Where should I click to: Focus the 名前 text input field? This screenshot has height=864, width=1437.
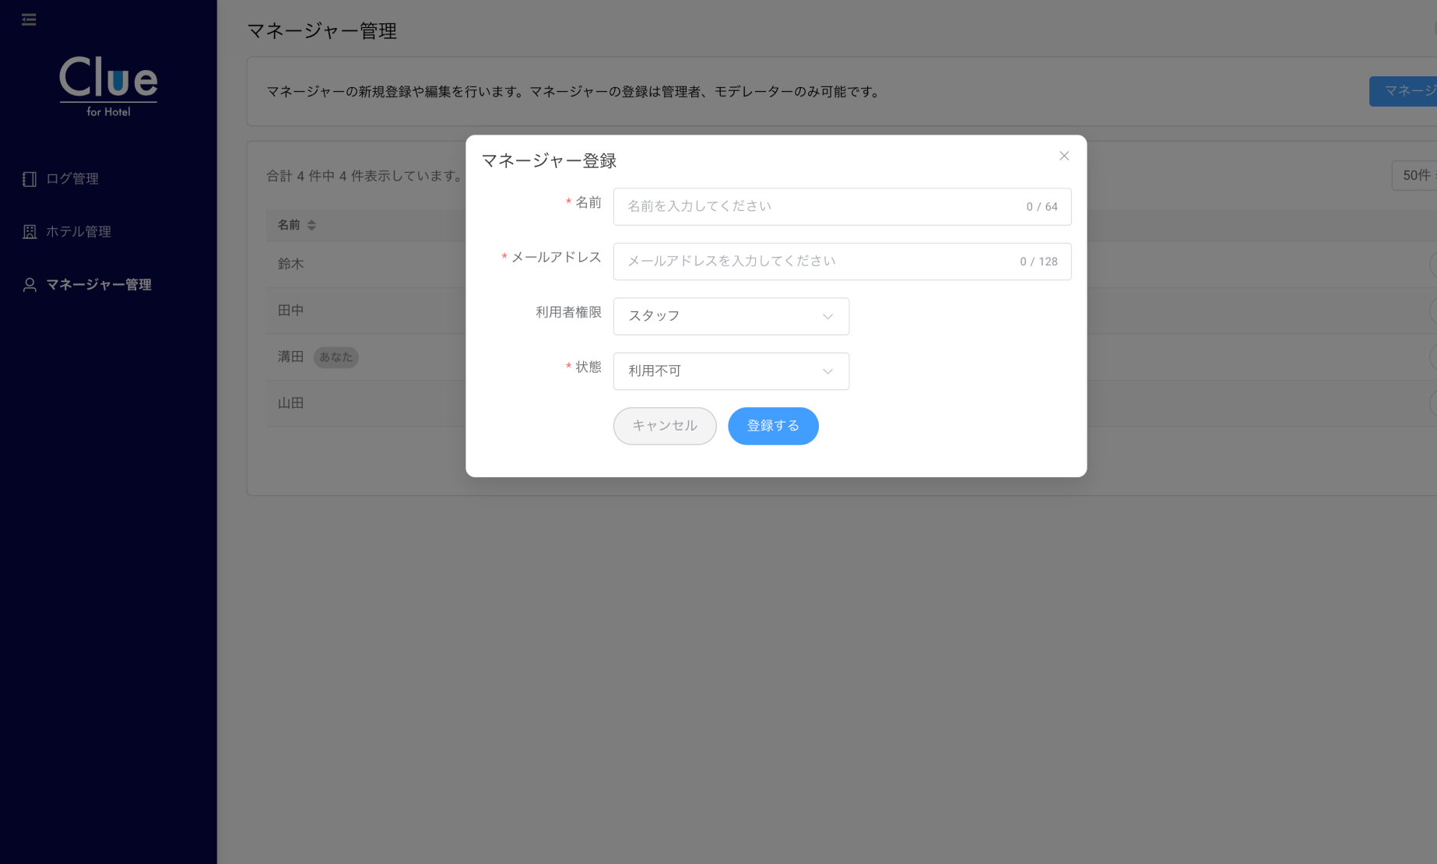pos(817,207)
